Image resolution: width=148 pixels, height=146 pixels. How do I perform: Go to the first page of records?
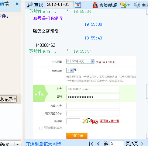point(91,143)
